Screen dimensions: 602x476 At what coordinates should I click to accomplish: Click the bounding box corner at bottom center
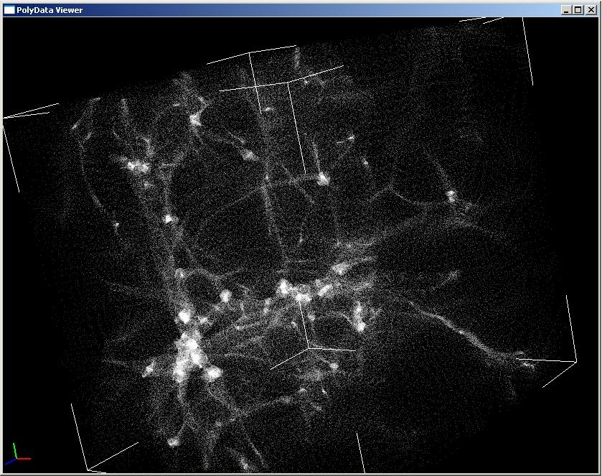pyautogui.click(x=309, y=349)
